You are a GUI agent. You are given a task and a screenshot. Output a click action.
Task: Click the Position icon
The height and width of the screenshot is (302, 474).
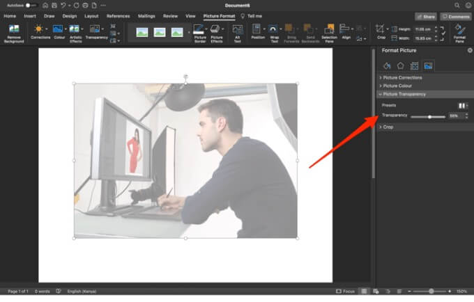tap(257, 29)
